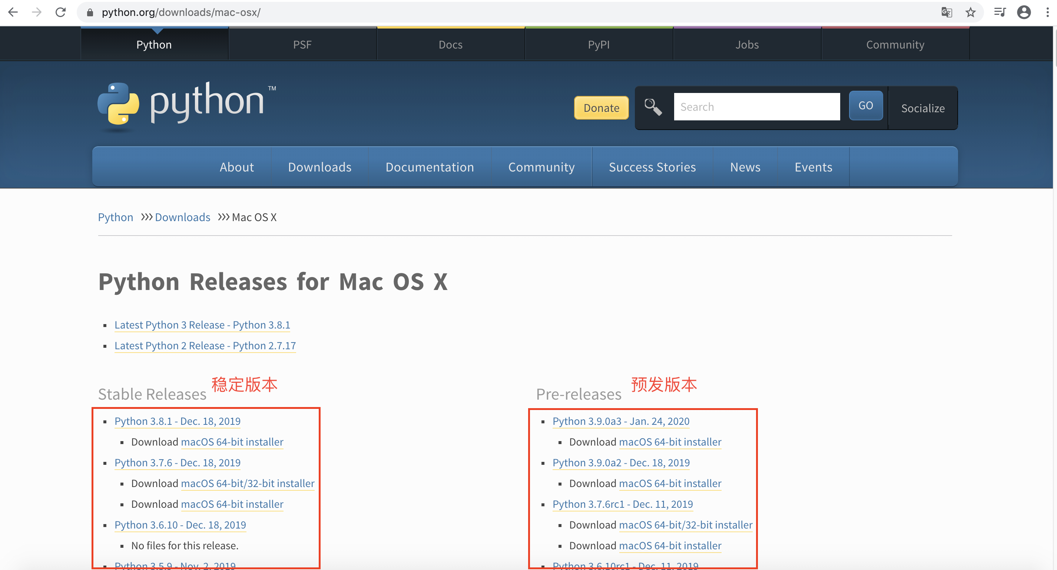Download Python 3.8.1 macOS 64-bit installer
Image resolution: width=1057 pixels, height=570 pixels.
[232, 442]
